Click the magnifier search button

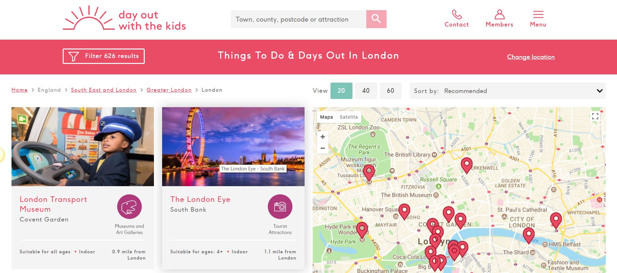[x=376, y=19]
